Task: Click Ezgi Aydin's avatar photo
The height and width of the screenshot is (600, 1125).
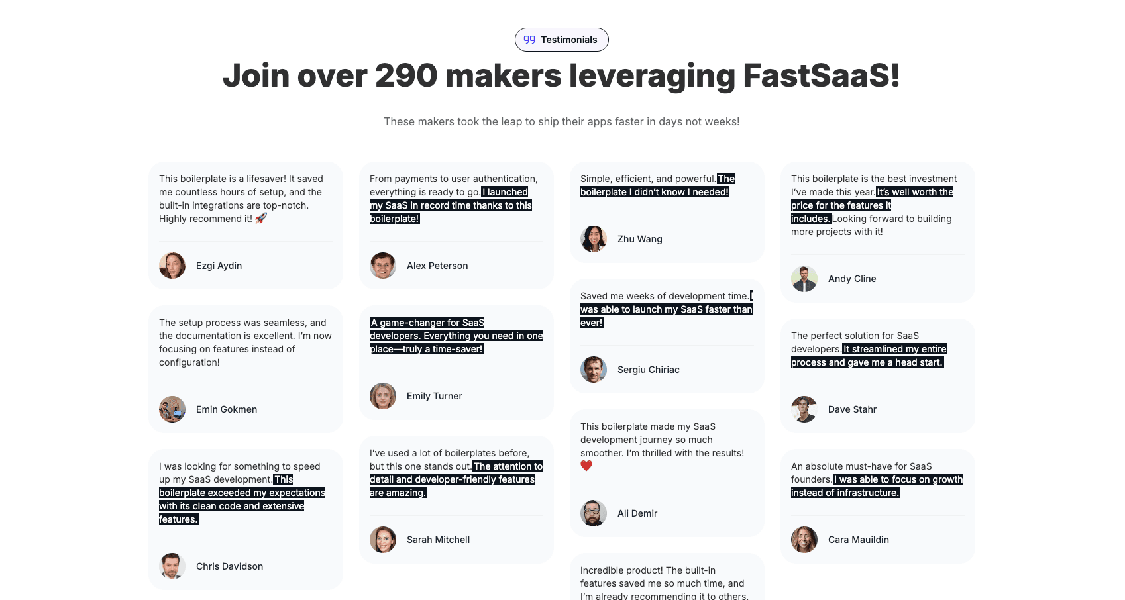Action: (172, 266)
